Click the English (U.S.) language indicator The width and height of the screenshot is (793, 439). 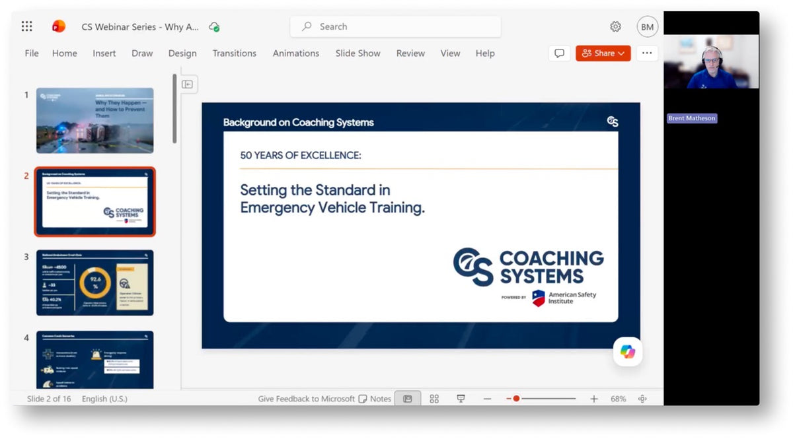click(104, 399)
